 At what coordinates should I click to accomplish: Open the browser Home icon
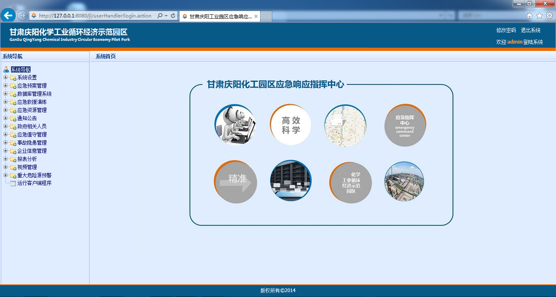[x=530, y=15]
